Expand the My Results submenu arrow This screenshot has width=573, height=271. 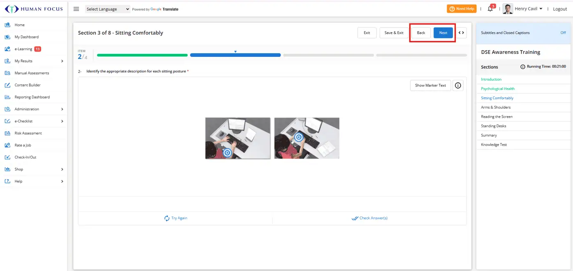(x=62, y=61)
